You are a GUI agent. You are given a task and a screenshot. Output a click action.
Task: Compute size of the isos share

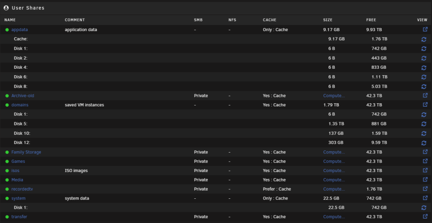pyautogui.click(x=334, y=171)
